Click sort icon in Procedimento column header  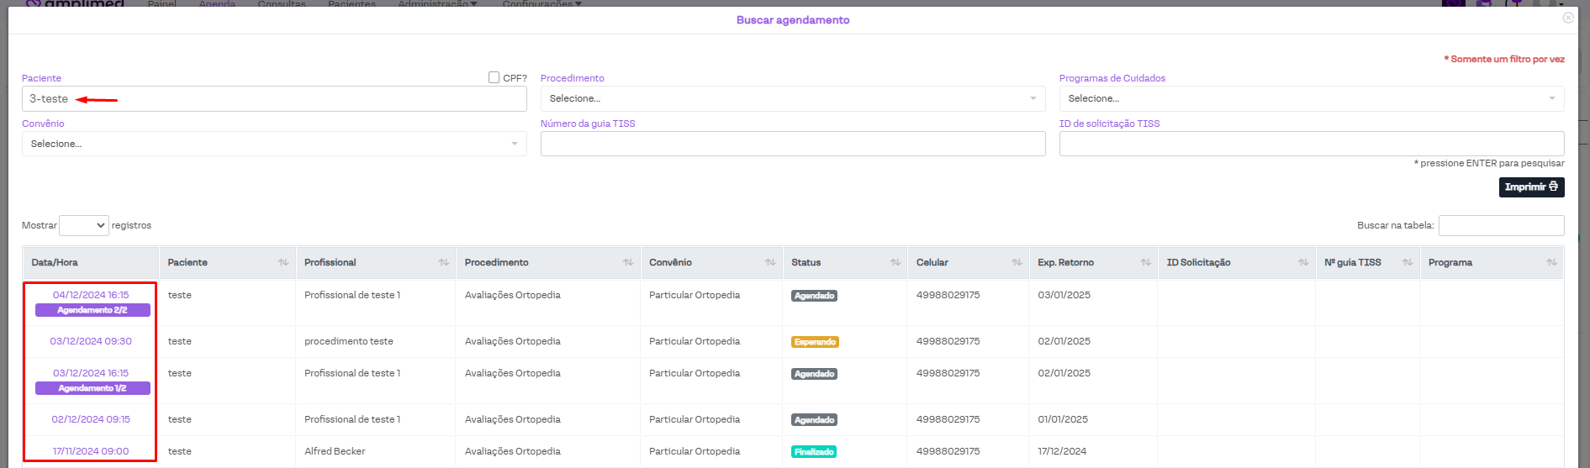(x=627, y=263)
